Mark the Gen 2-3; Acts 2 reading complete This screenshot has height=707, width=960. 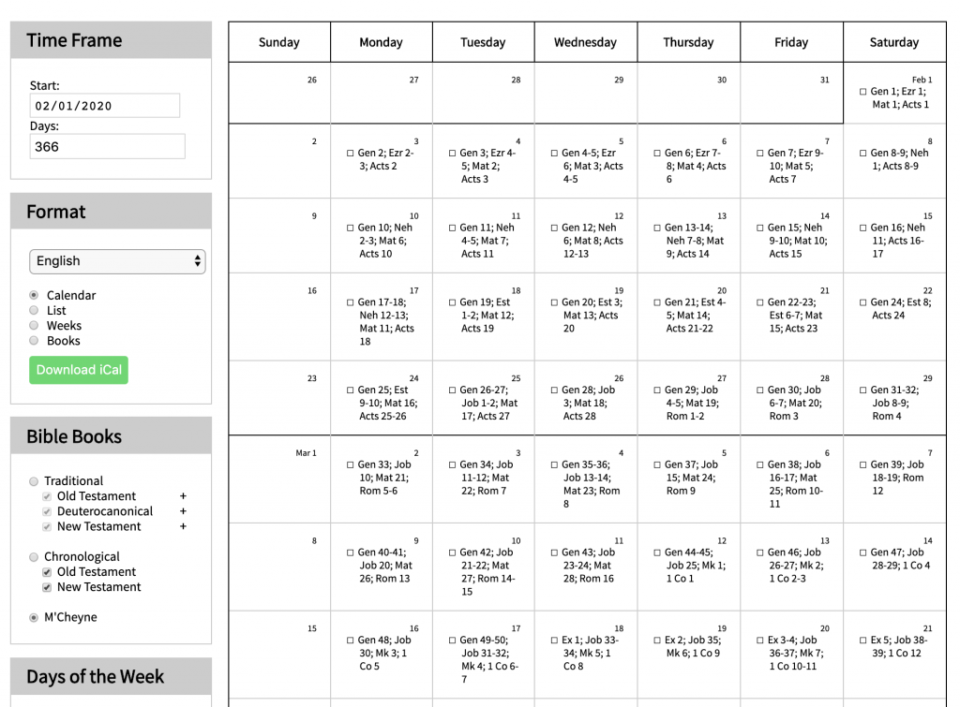point(350,151)
